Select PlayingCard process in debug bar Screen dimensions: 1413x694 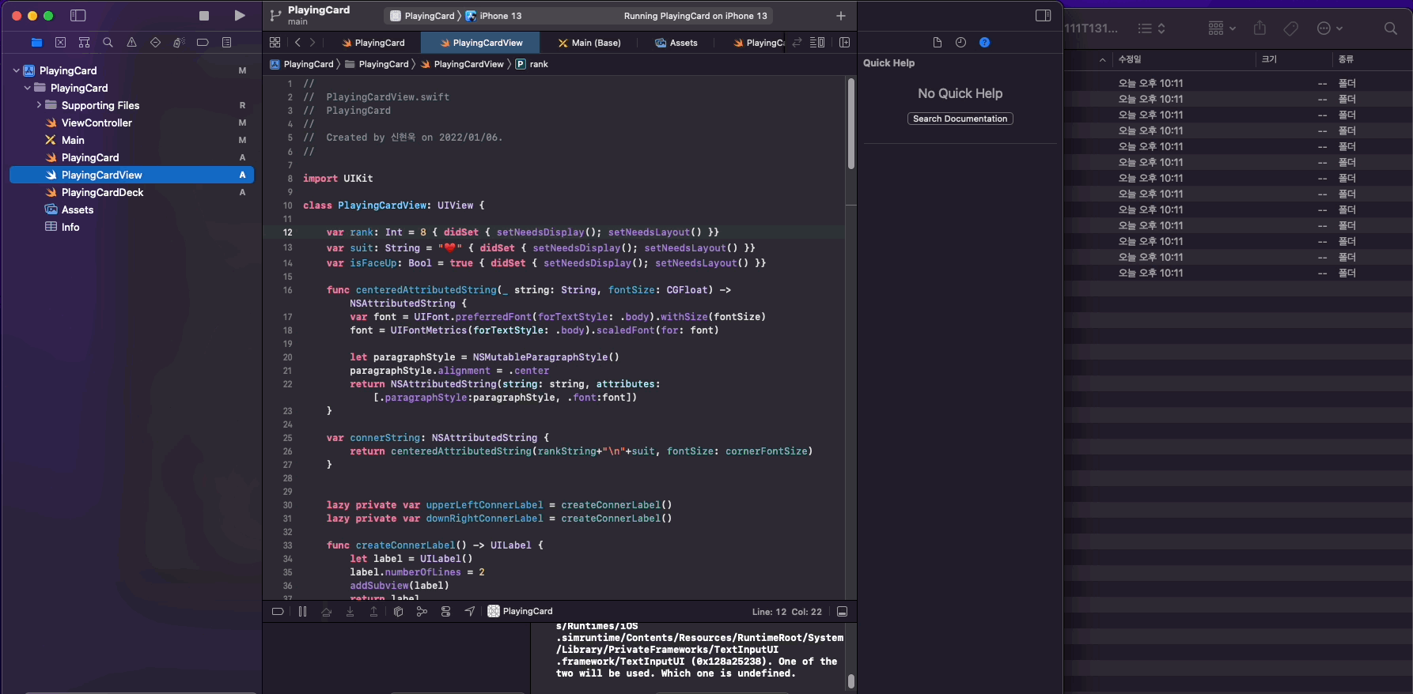point(520,612)
